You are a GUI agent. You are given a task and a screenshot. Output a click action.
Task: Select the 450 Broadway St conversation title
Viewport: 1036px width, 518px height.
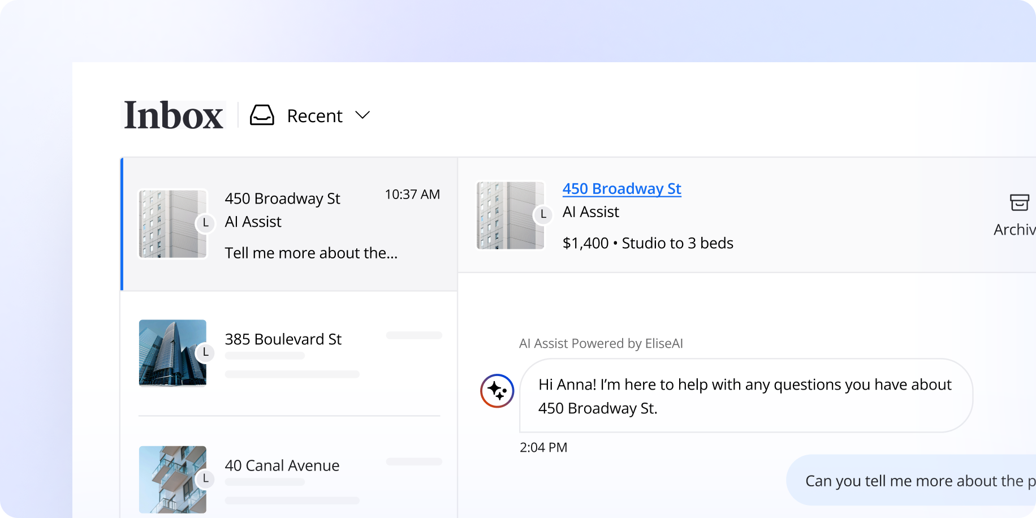pyautogui.click(x=282, y=198)
